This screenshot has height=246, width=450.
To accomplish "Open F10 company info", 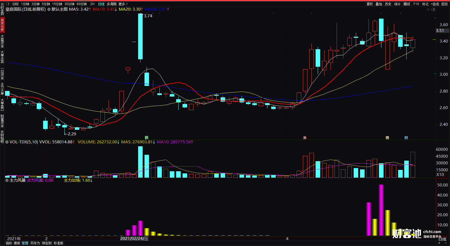I will [416, 4].
